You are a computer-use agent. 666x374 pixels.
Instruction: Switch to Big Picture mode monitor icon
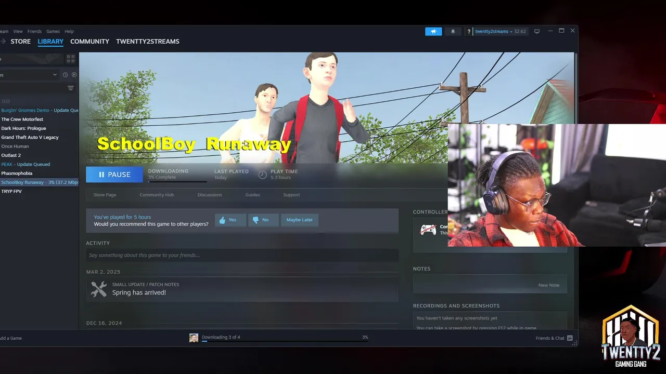coord(537,31)
